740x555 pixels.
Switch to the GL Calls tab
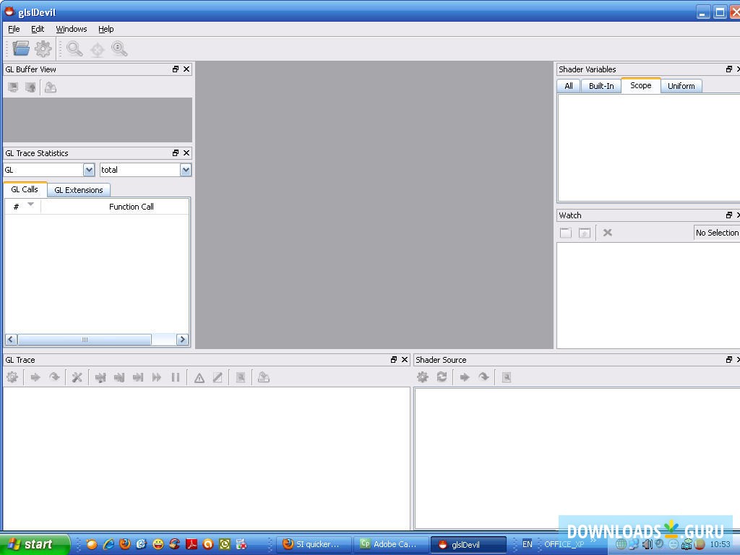(x=25, y=189)
